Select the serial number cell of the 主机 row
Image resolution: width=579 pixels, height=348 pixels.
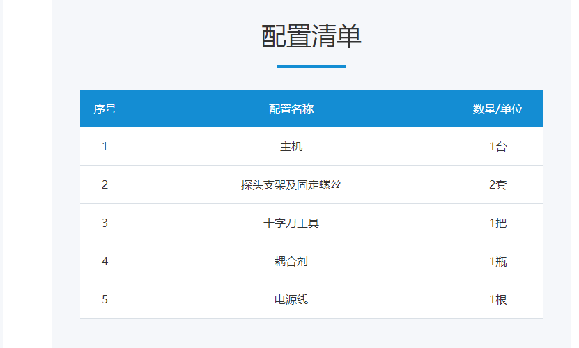tap(105, 146)
